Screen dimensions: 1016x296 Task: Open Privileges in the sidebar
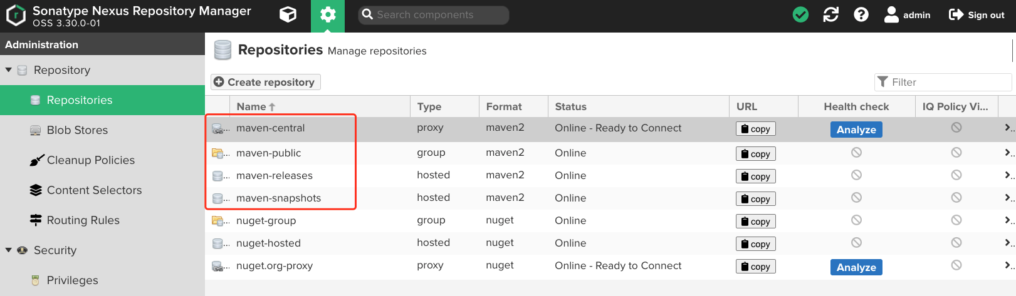(x=102, y=280)
